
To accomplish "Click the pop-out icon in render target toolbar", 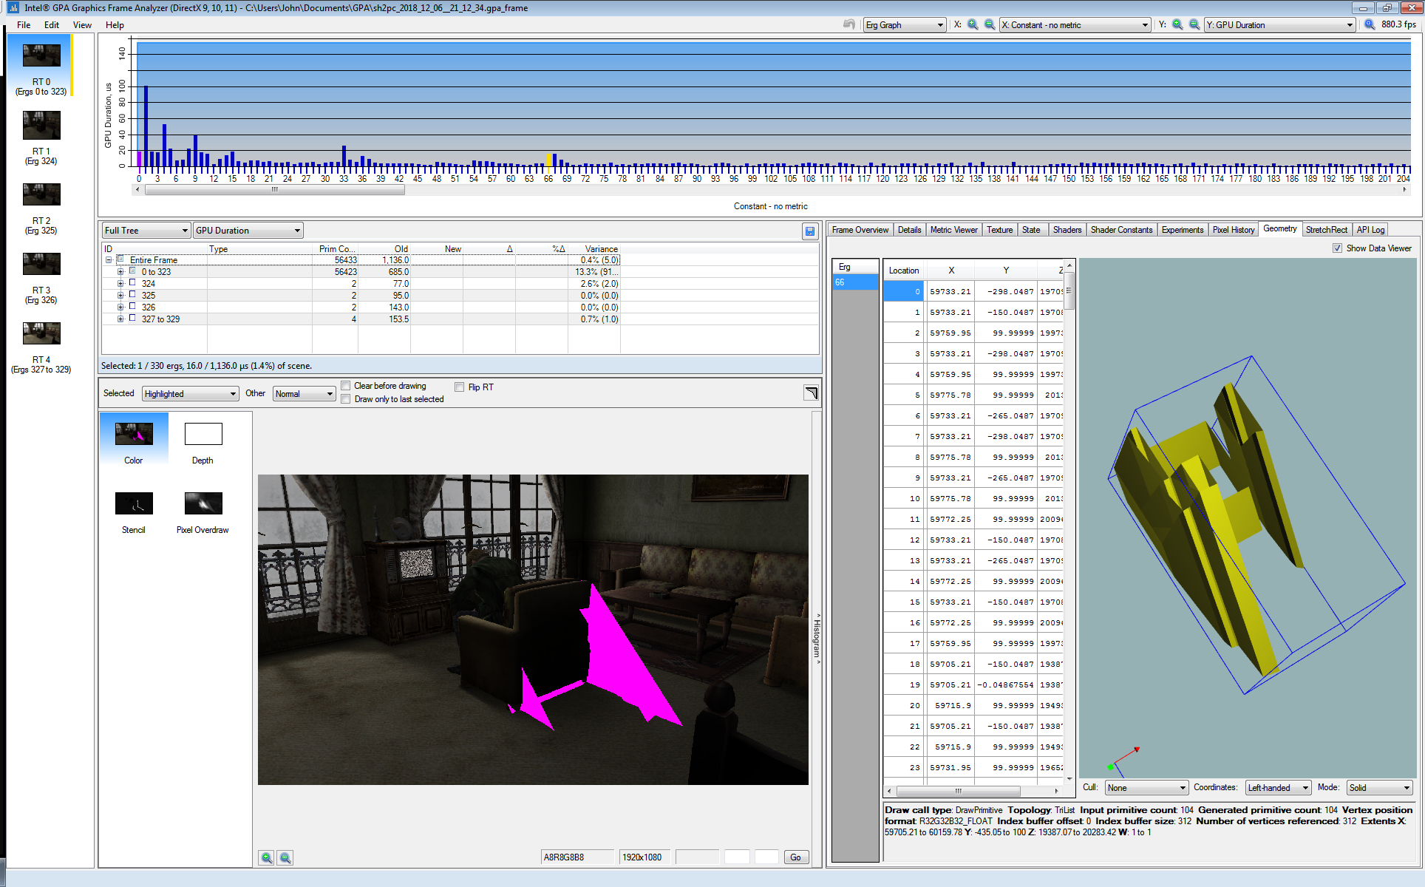I will [811, 393].
